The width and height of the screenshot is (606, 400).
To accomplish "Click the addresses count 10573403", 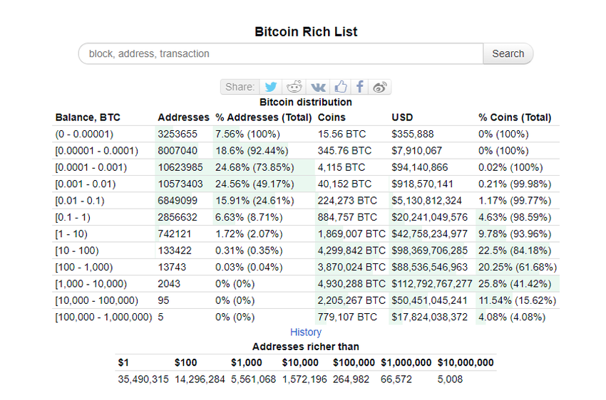I will click(180, 184).
